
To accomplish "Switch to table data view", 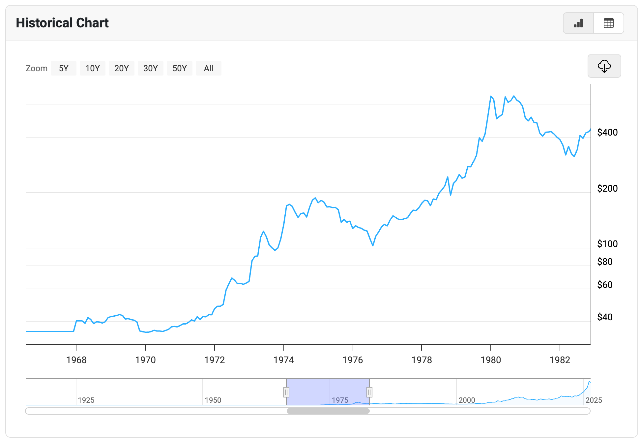I will pyautogui.click(x=608, y=23).
